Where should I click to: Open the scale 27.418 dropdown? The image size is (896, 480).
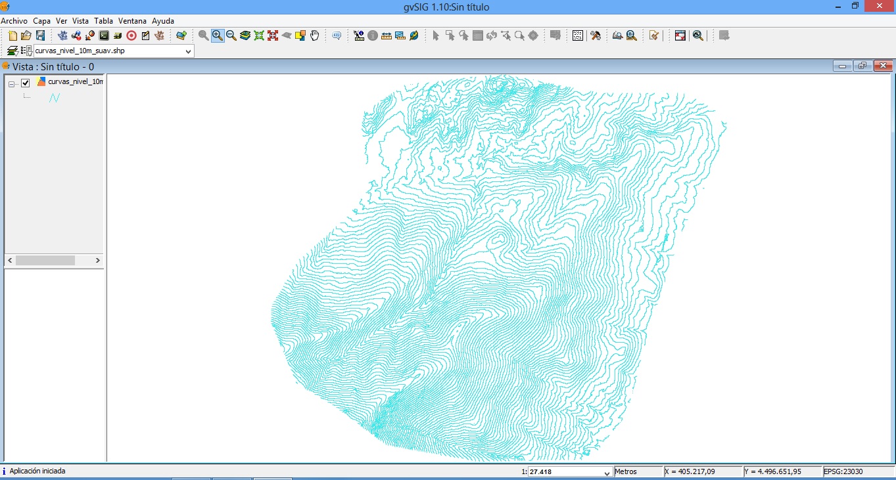(x=607, y=472)
